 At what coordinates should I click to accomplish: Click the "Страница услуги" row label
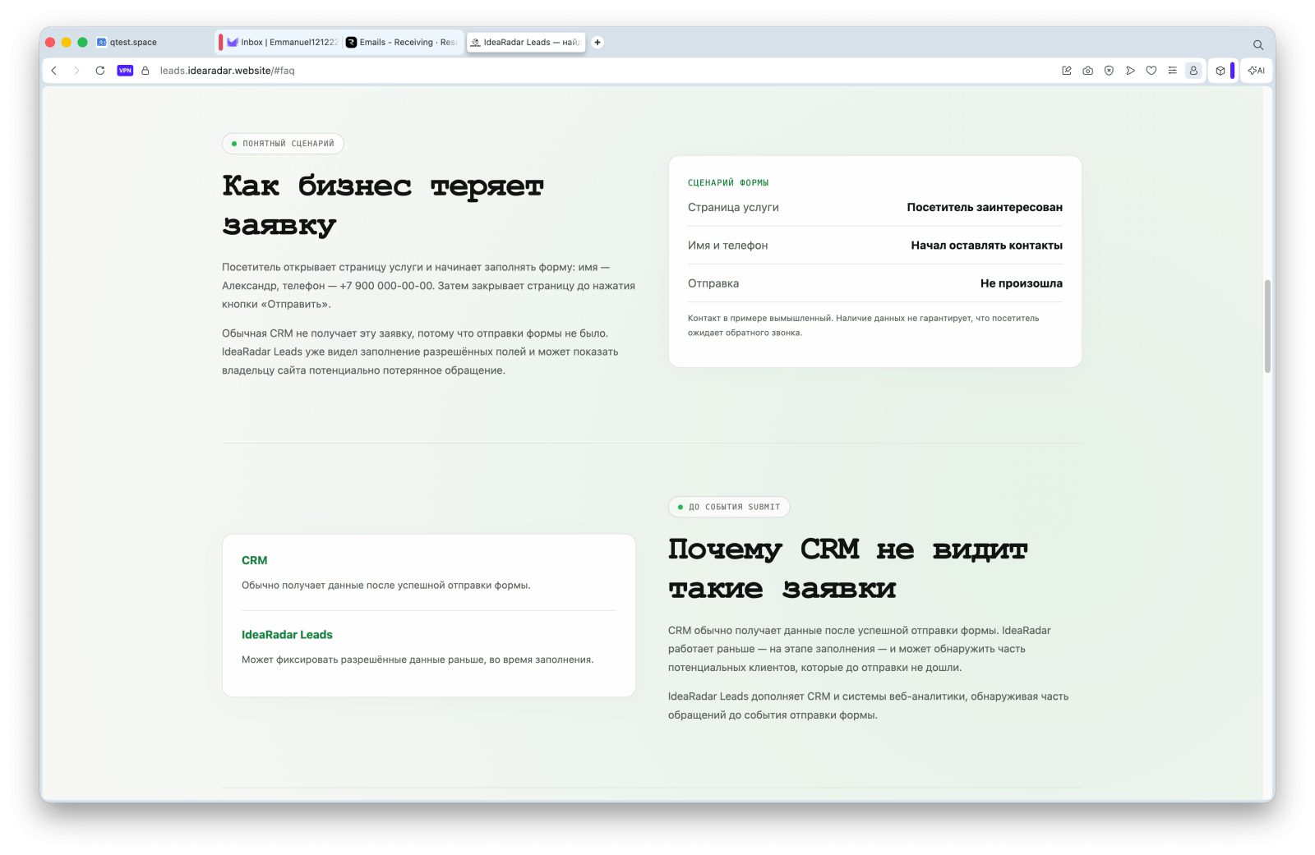[x=733, y=207]
